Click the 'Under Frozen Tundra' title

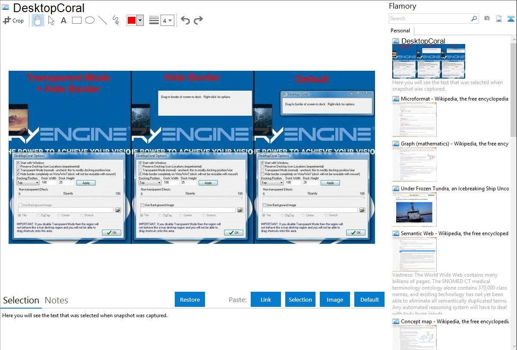pyautogui.click(x=455, y=188)
